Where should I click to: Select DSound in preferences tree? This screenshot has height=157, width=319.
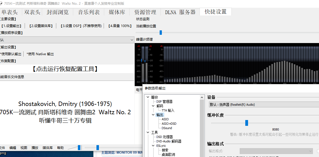167,128
